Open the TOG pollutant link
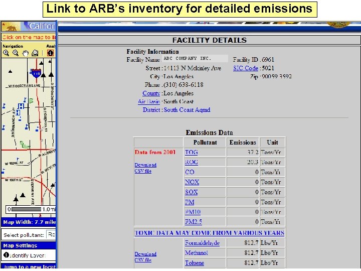Screen dimensions: 361x271 (192, 153)
